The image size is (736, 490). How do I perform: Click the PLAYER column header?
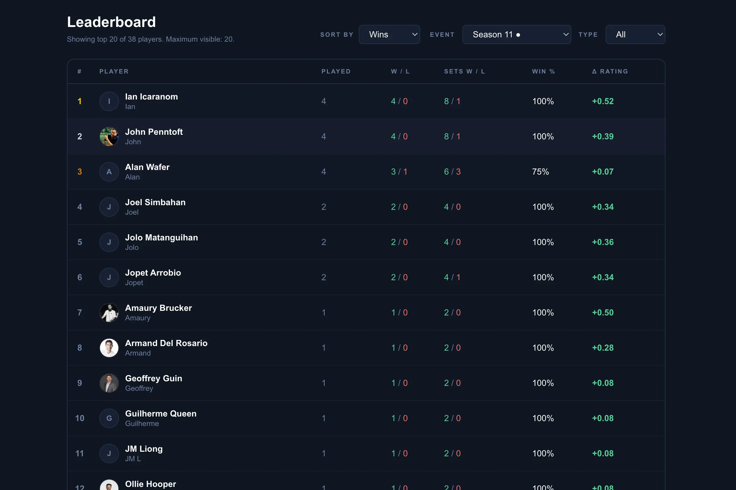pyautogui.click(x=114, y=71)
